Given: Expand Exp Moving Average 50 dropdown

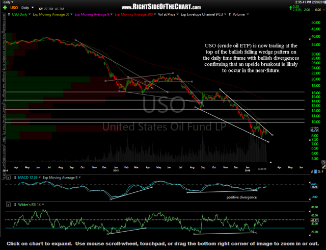Looking at the screenshot, I should point(71,15).
